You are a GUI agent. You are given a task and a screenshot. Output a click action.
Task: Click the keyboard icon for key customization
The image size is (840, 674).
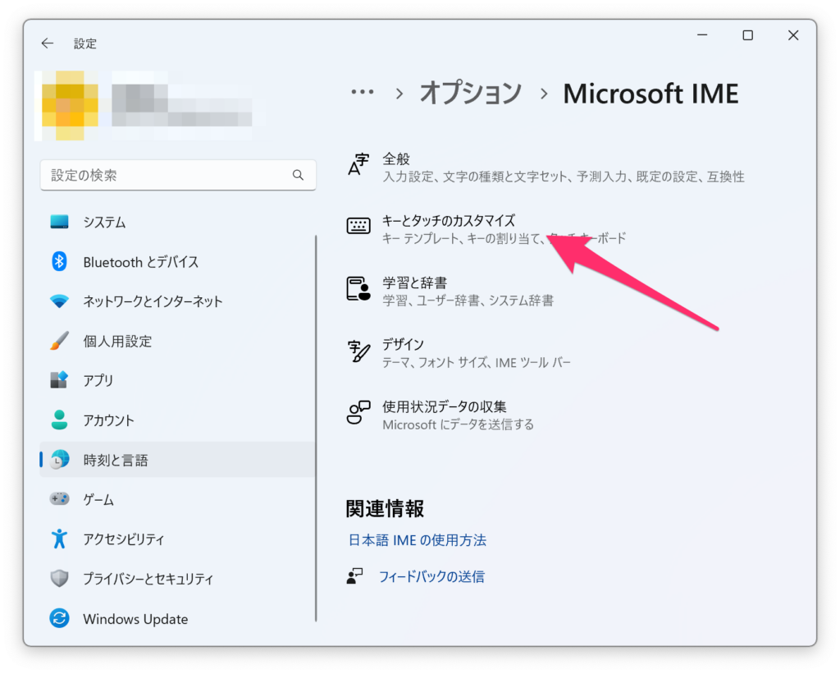(358, 226)
